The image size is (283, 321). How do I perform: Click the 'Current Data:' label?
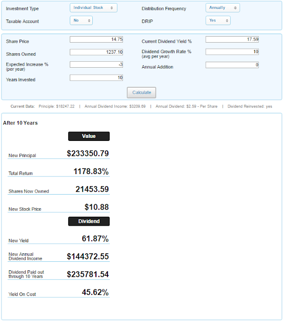point(23,106)
